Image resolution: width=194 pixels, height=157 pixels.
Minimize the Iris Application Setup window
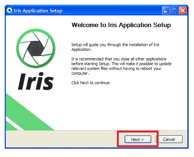tap(166, 10)
